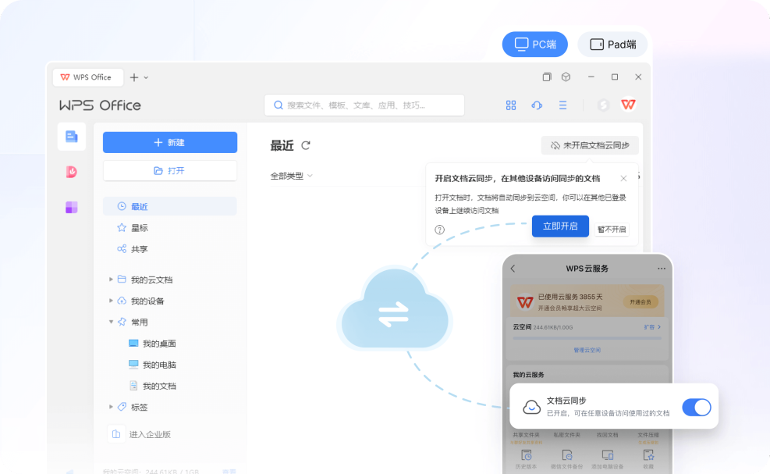The image size is (770, 474).
Task: Open the headset customer support icon
Action: 537,105
